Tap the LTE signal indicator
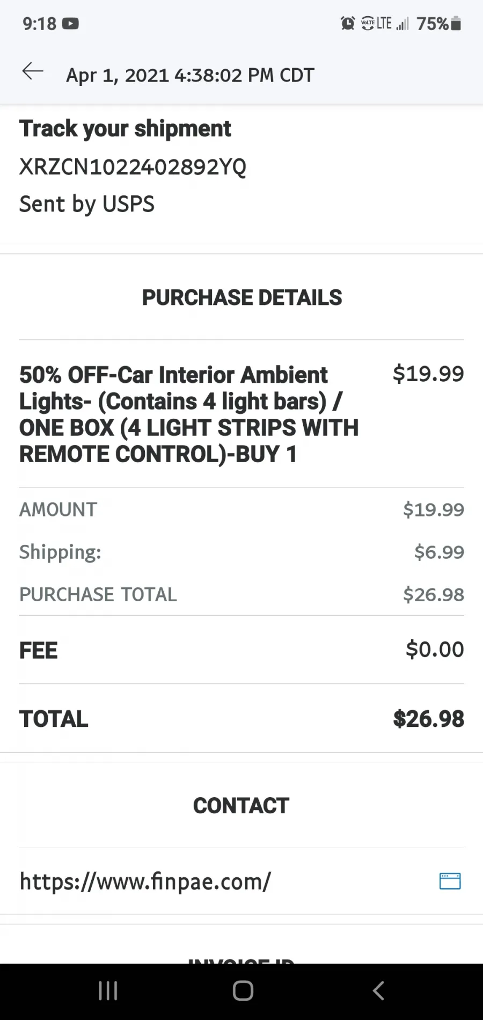This screenshot has width=483, height=1020. pyautogui.click(x=384, y=23)
